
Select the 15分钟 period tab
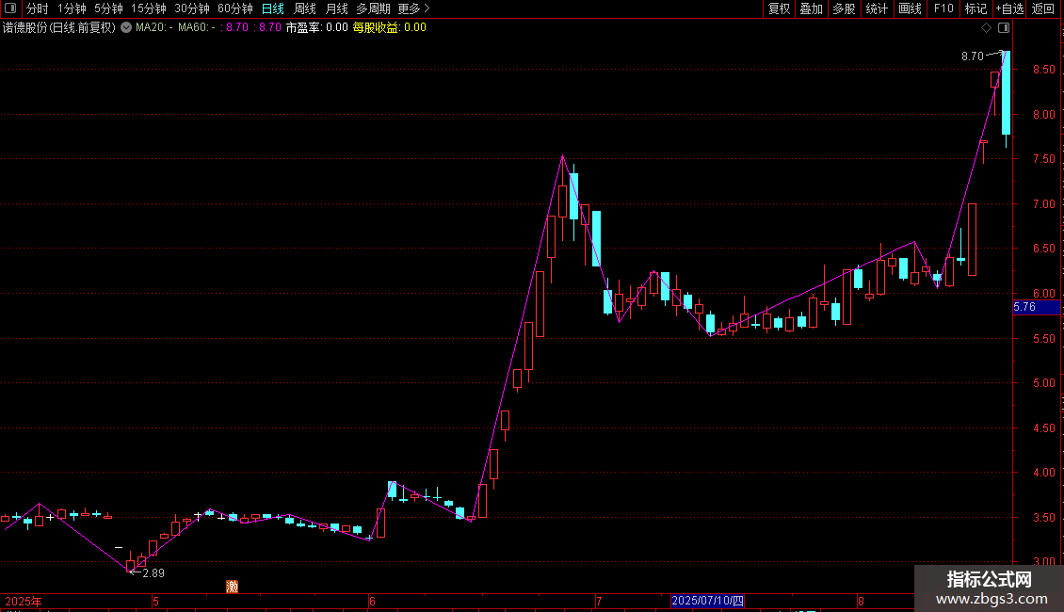point(149,8)
